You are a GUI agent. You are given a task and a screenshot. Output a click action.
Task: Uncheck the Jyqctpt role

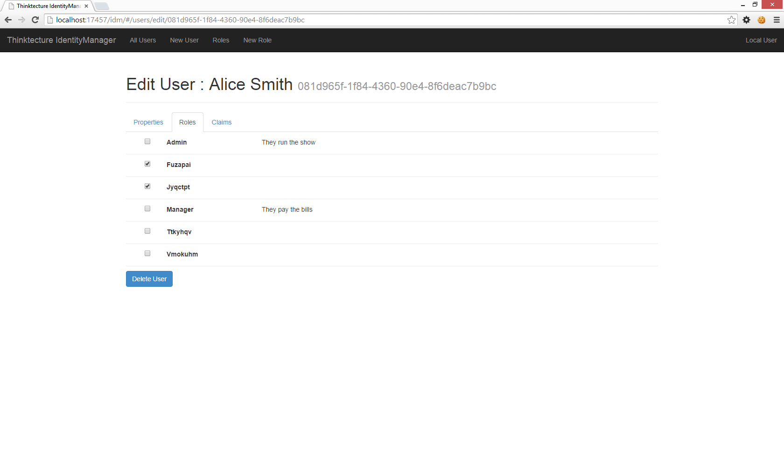tap(147, 186)
